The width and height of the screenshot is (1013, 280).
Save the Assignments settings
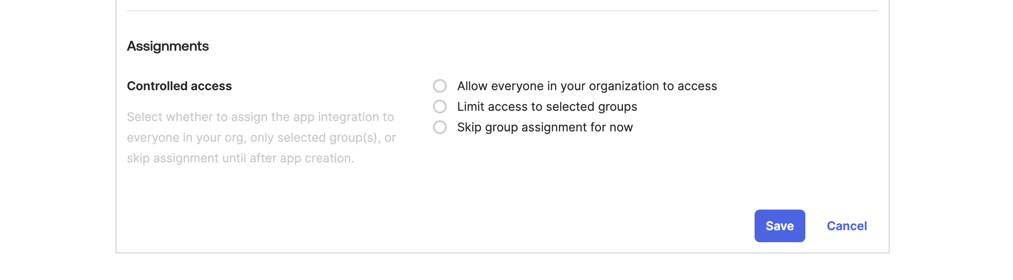point(780,226)
